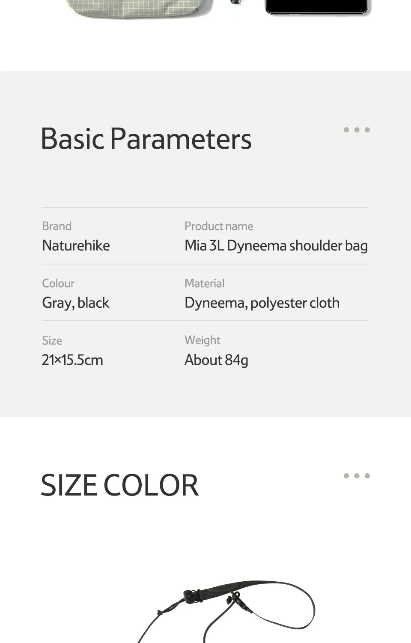Screen dimensions: 411x643
Task: Select the About 84g weight value
Action: 216,360
